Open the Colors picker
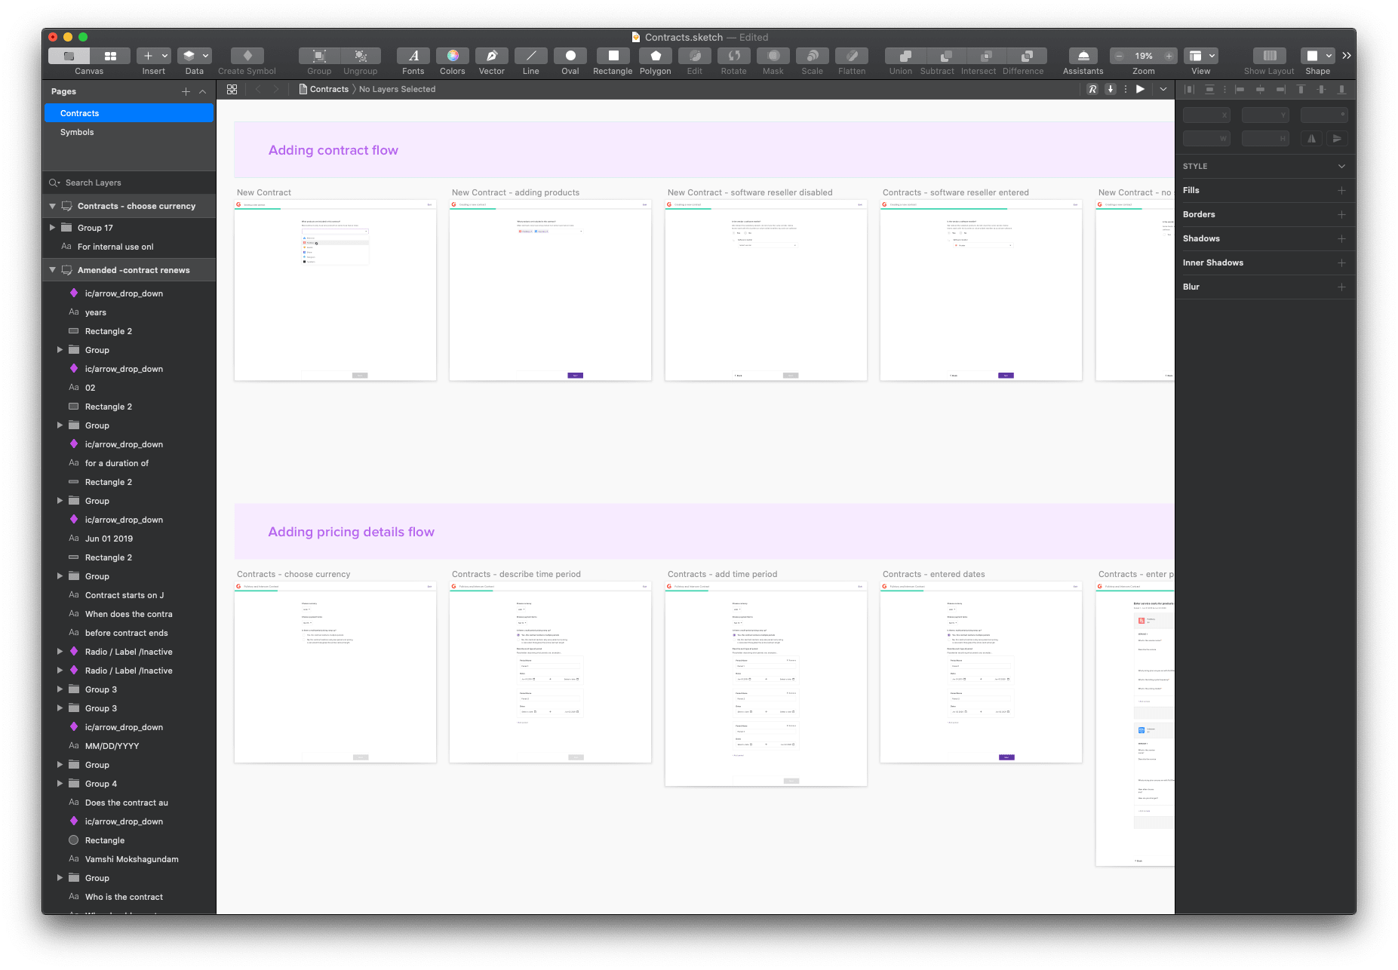The height and width of the screenshot is (970, 1398). 453,56
